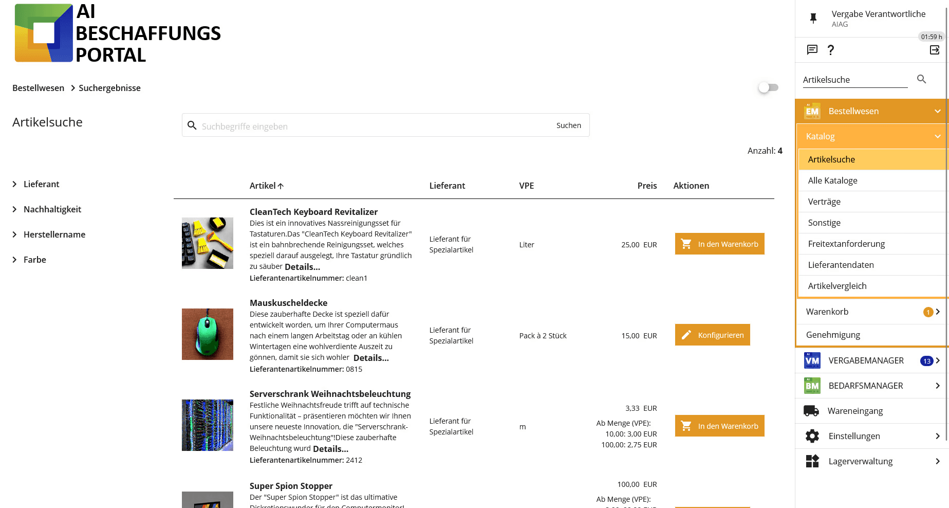Image resolution: width=949 pixels, height=508 pixels.
Task: Click the VM Vergabemanager module icon
Action: coord(812,360)
